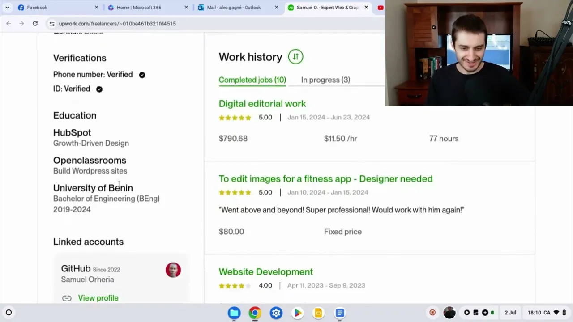
Task: Click the user avatar in the shelf
Action: pyautogui.click(x=449, y=313)
